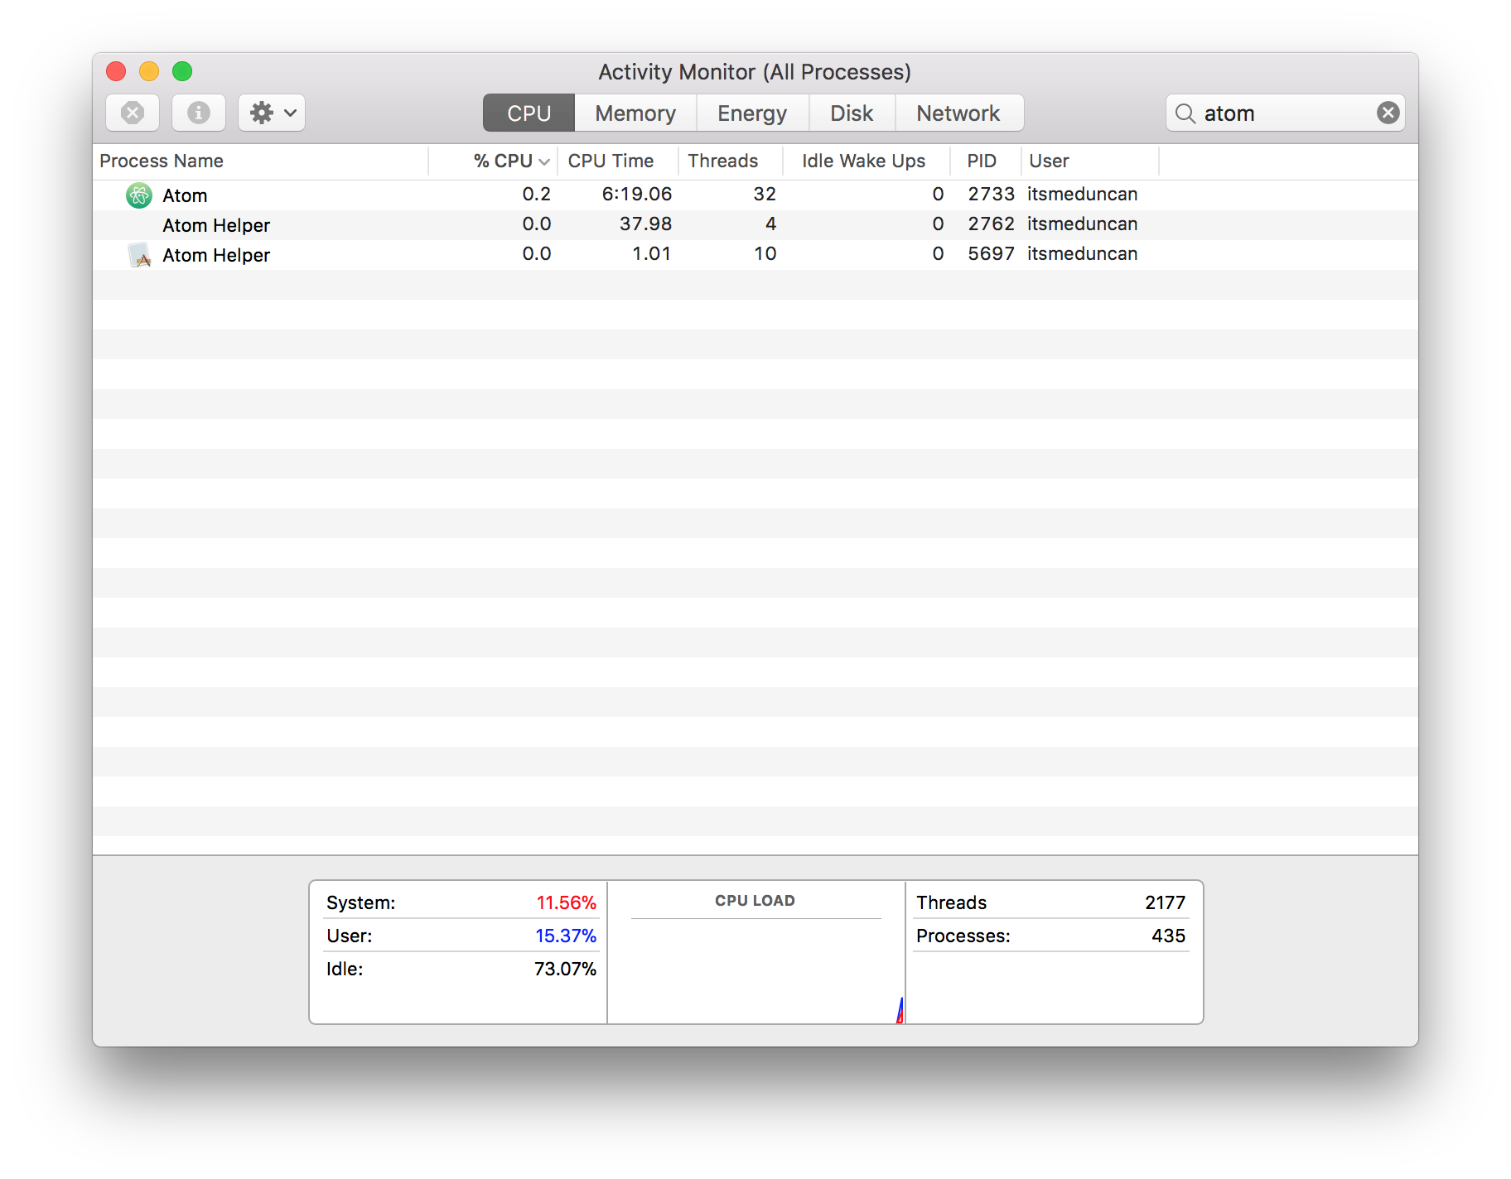Click the CPU LOAD graph
This screenshot has width=1511, height=1179.
point(755,952)
